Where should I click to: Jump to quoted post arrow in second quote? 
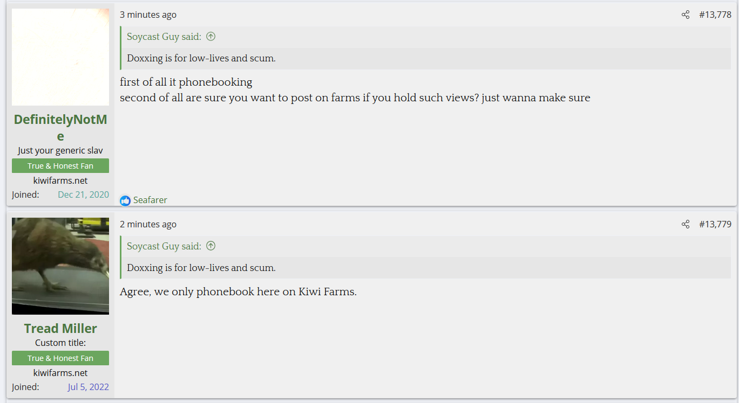(211, 246)
